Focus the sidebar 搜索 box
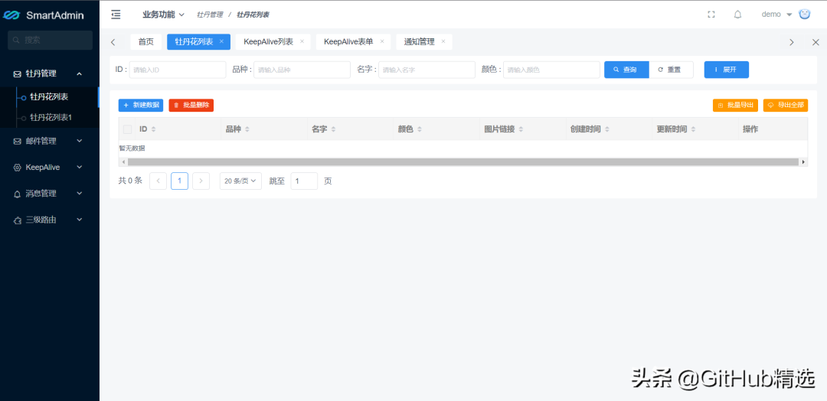 coord(50,40)
